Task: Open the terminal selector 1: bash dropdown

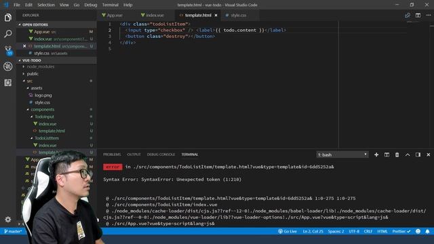Action: click(342, 155)
